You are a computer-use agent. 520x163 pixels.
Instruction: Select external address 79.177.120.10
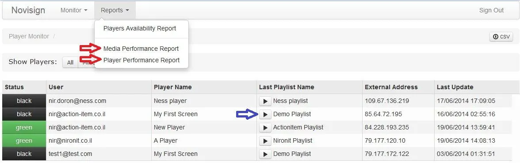(385, 141)
